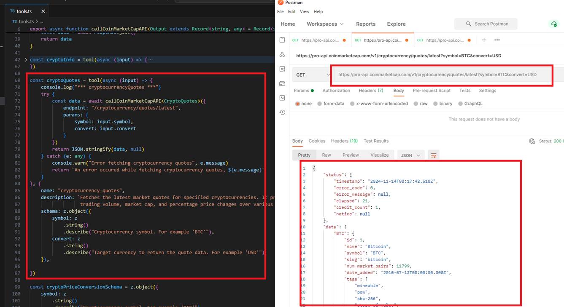Expand the Workspaces dropdown
564x307 pixels.
click(x=325, y=24)
